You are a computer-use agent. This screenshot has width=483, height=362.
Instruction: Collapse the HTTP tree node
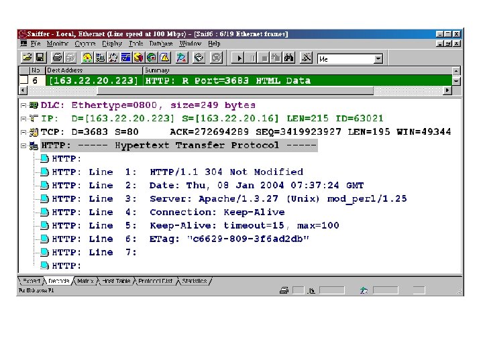23,145
